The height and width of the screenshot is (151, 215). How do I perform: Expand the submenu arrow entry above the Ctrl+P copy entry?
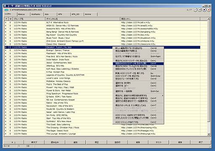point(138,96)
